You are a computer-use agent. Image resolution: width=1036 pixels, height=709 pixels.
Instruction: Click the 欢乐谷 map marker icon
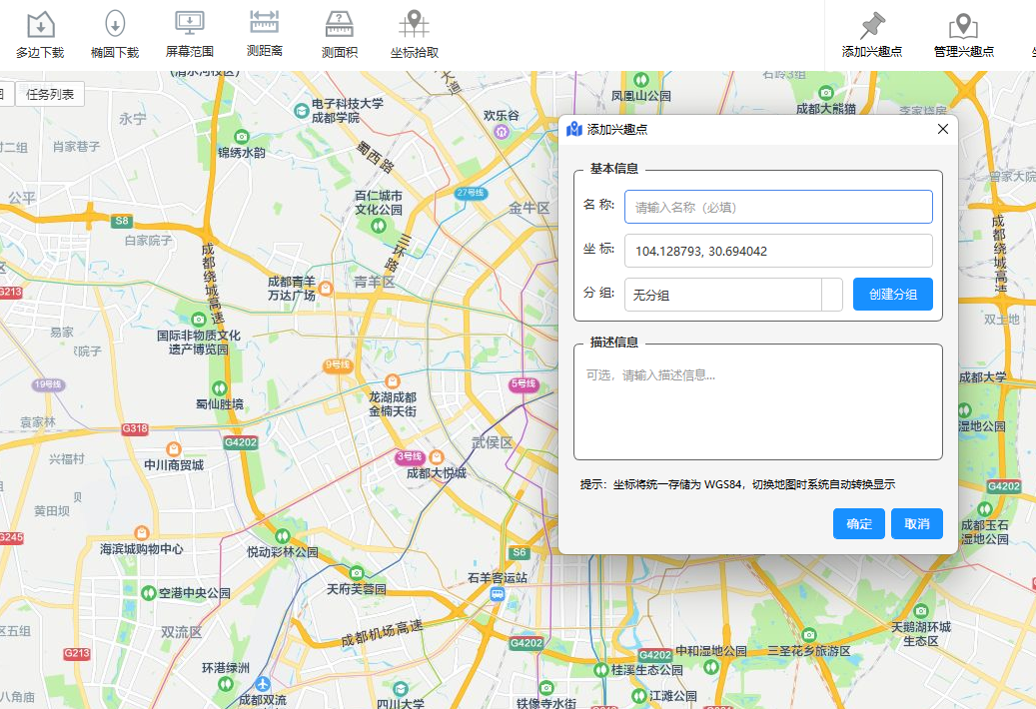pos(503,132)
